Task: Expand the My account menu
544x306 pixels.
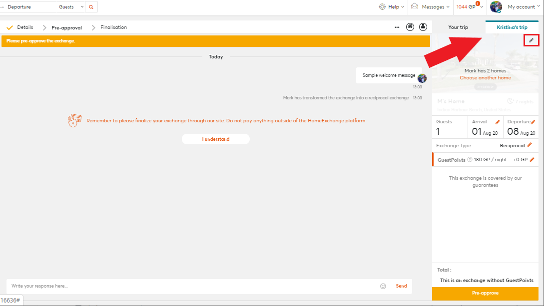Action: [x=524, y=7]
